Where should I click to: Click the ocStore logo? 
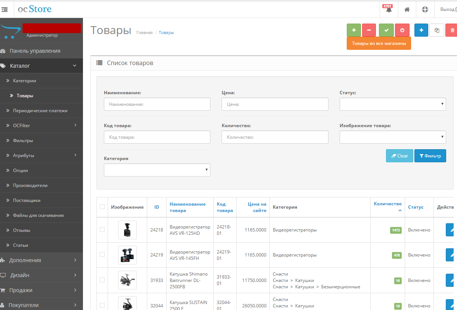pos(35,9)
